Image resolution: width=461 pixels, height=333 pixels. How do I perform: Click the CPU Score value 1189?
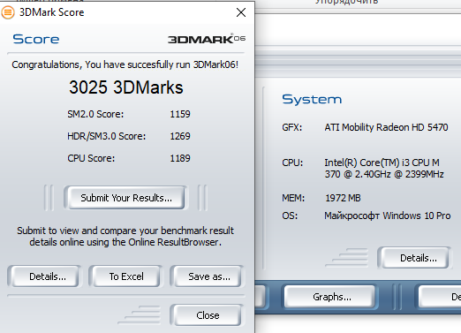tap(180, 158)
